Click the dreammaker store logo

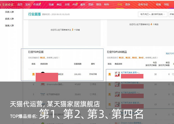pyautogui.click(x=43, y=84)
